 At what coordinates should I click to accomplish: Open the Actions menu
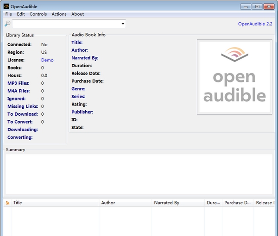(x=59, y=14)
